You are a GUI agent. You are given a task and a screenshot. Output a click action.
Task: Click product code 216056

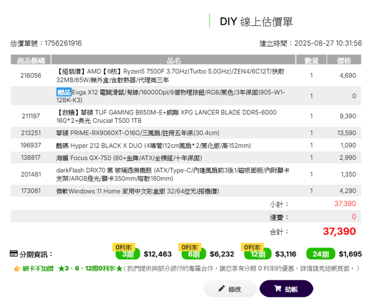[x=31, y=75]
